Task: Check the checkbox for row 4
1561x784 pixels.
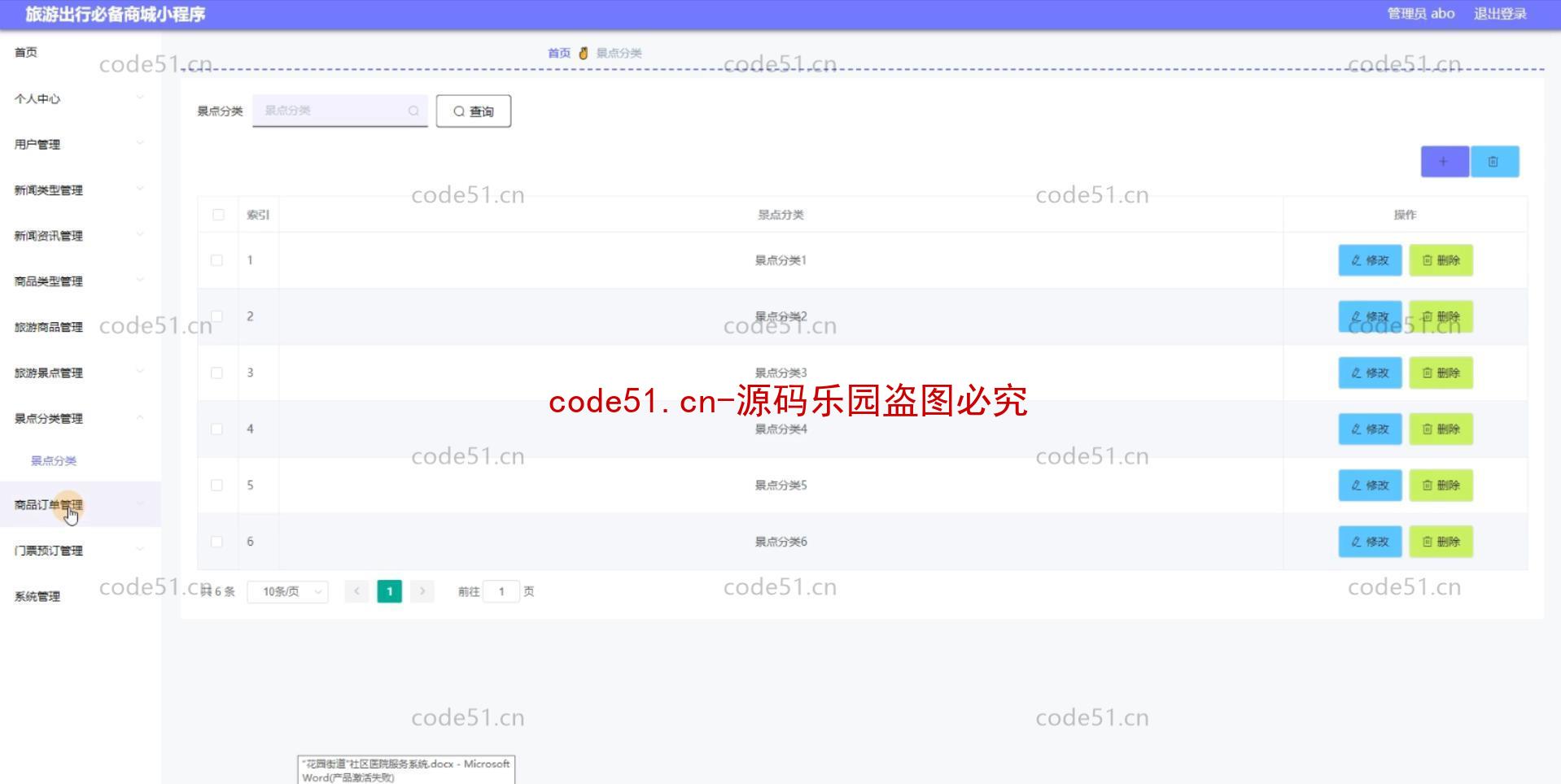Action: coord(216,429)
